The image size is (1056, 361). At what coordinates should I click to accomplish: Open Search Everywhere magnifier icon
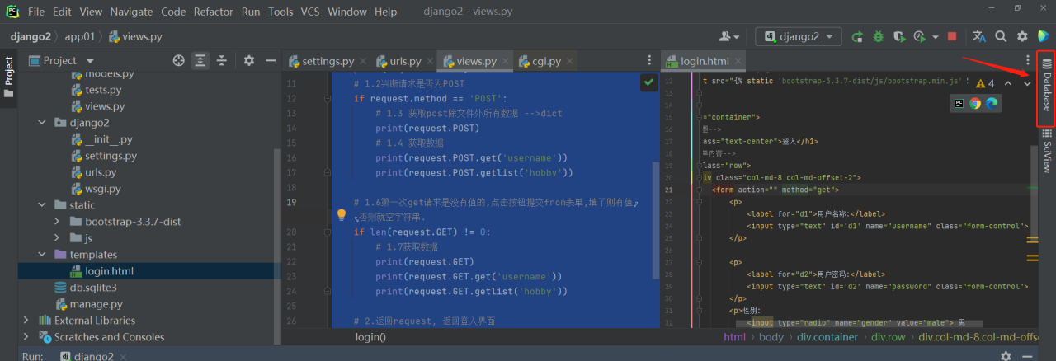click(1001, 36)
